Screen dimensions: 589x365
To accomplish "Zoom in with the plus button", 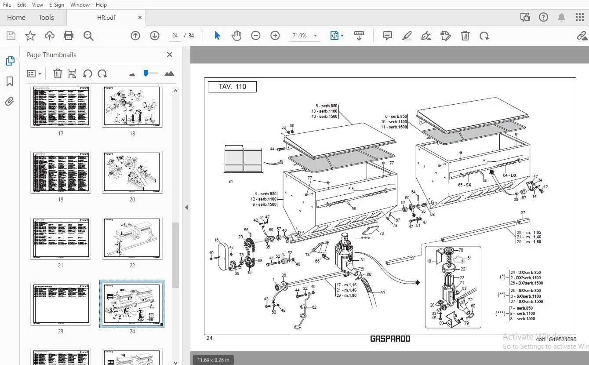I will tap(275, 36).
